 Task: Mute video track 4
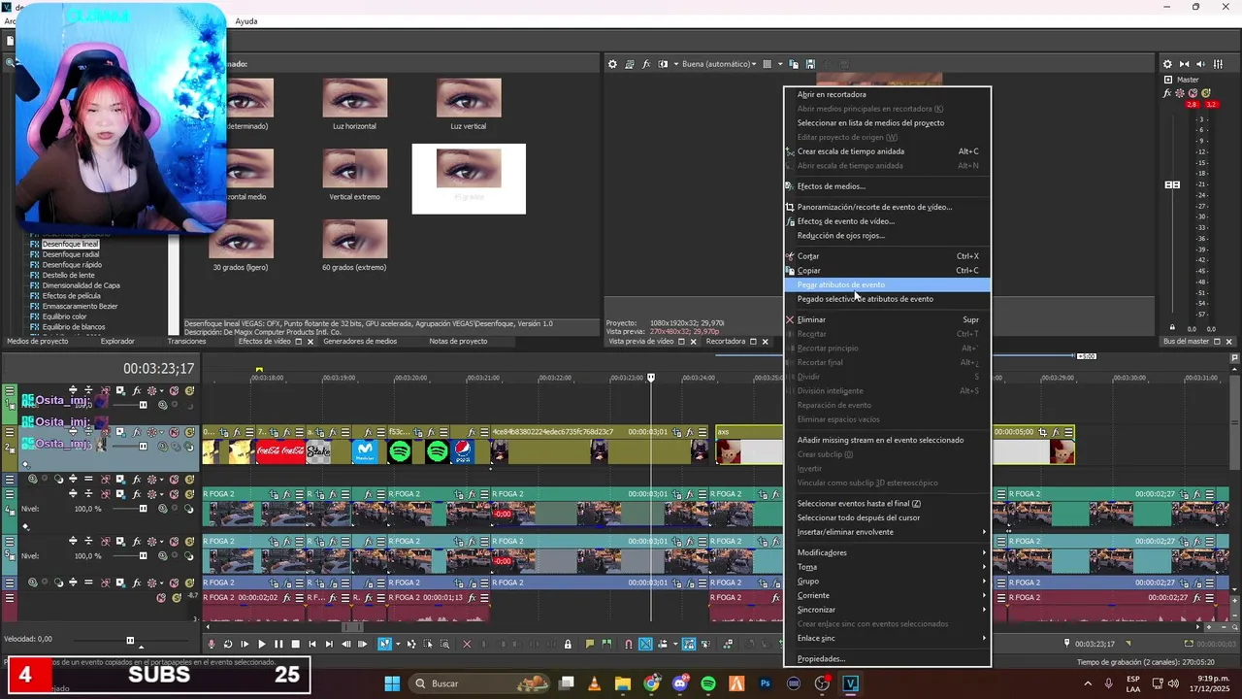(x=175, y=493)
